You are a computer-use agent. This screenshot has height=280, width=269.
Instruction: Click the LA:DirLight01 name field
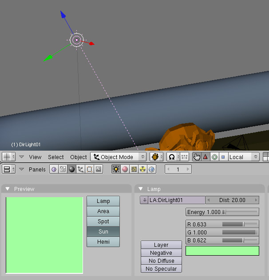(176, 200)
